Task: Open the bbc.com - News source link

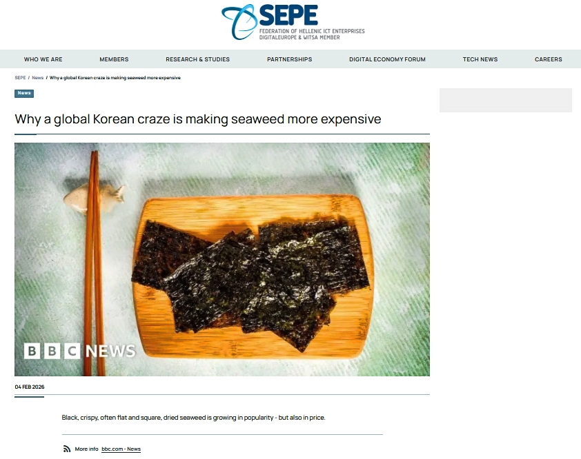Action: (x=121, y=449)
